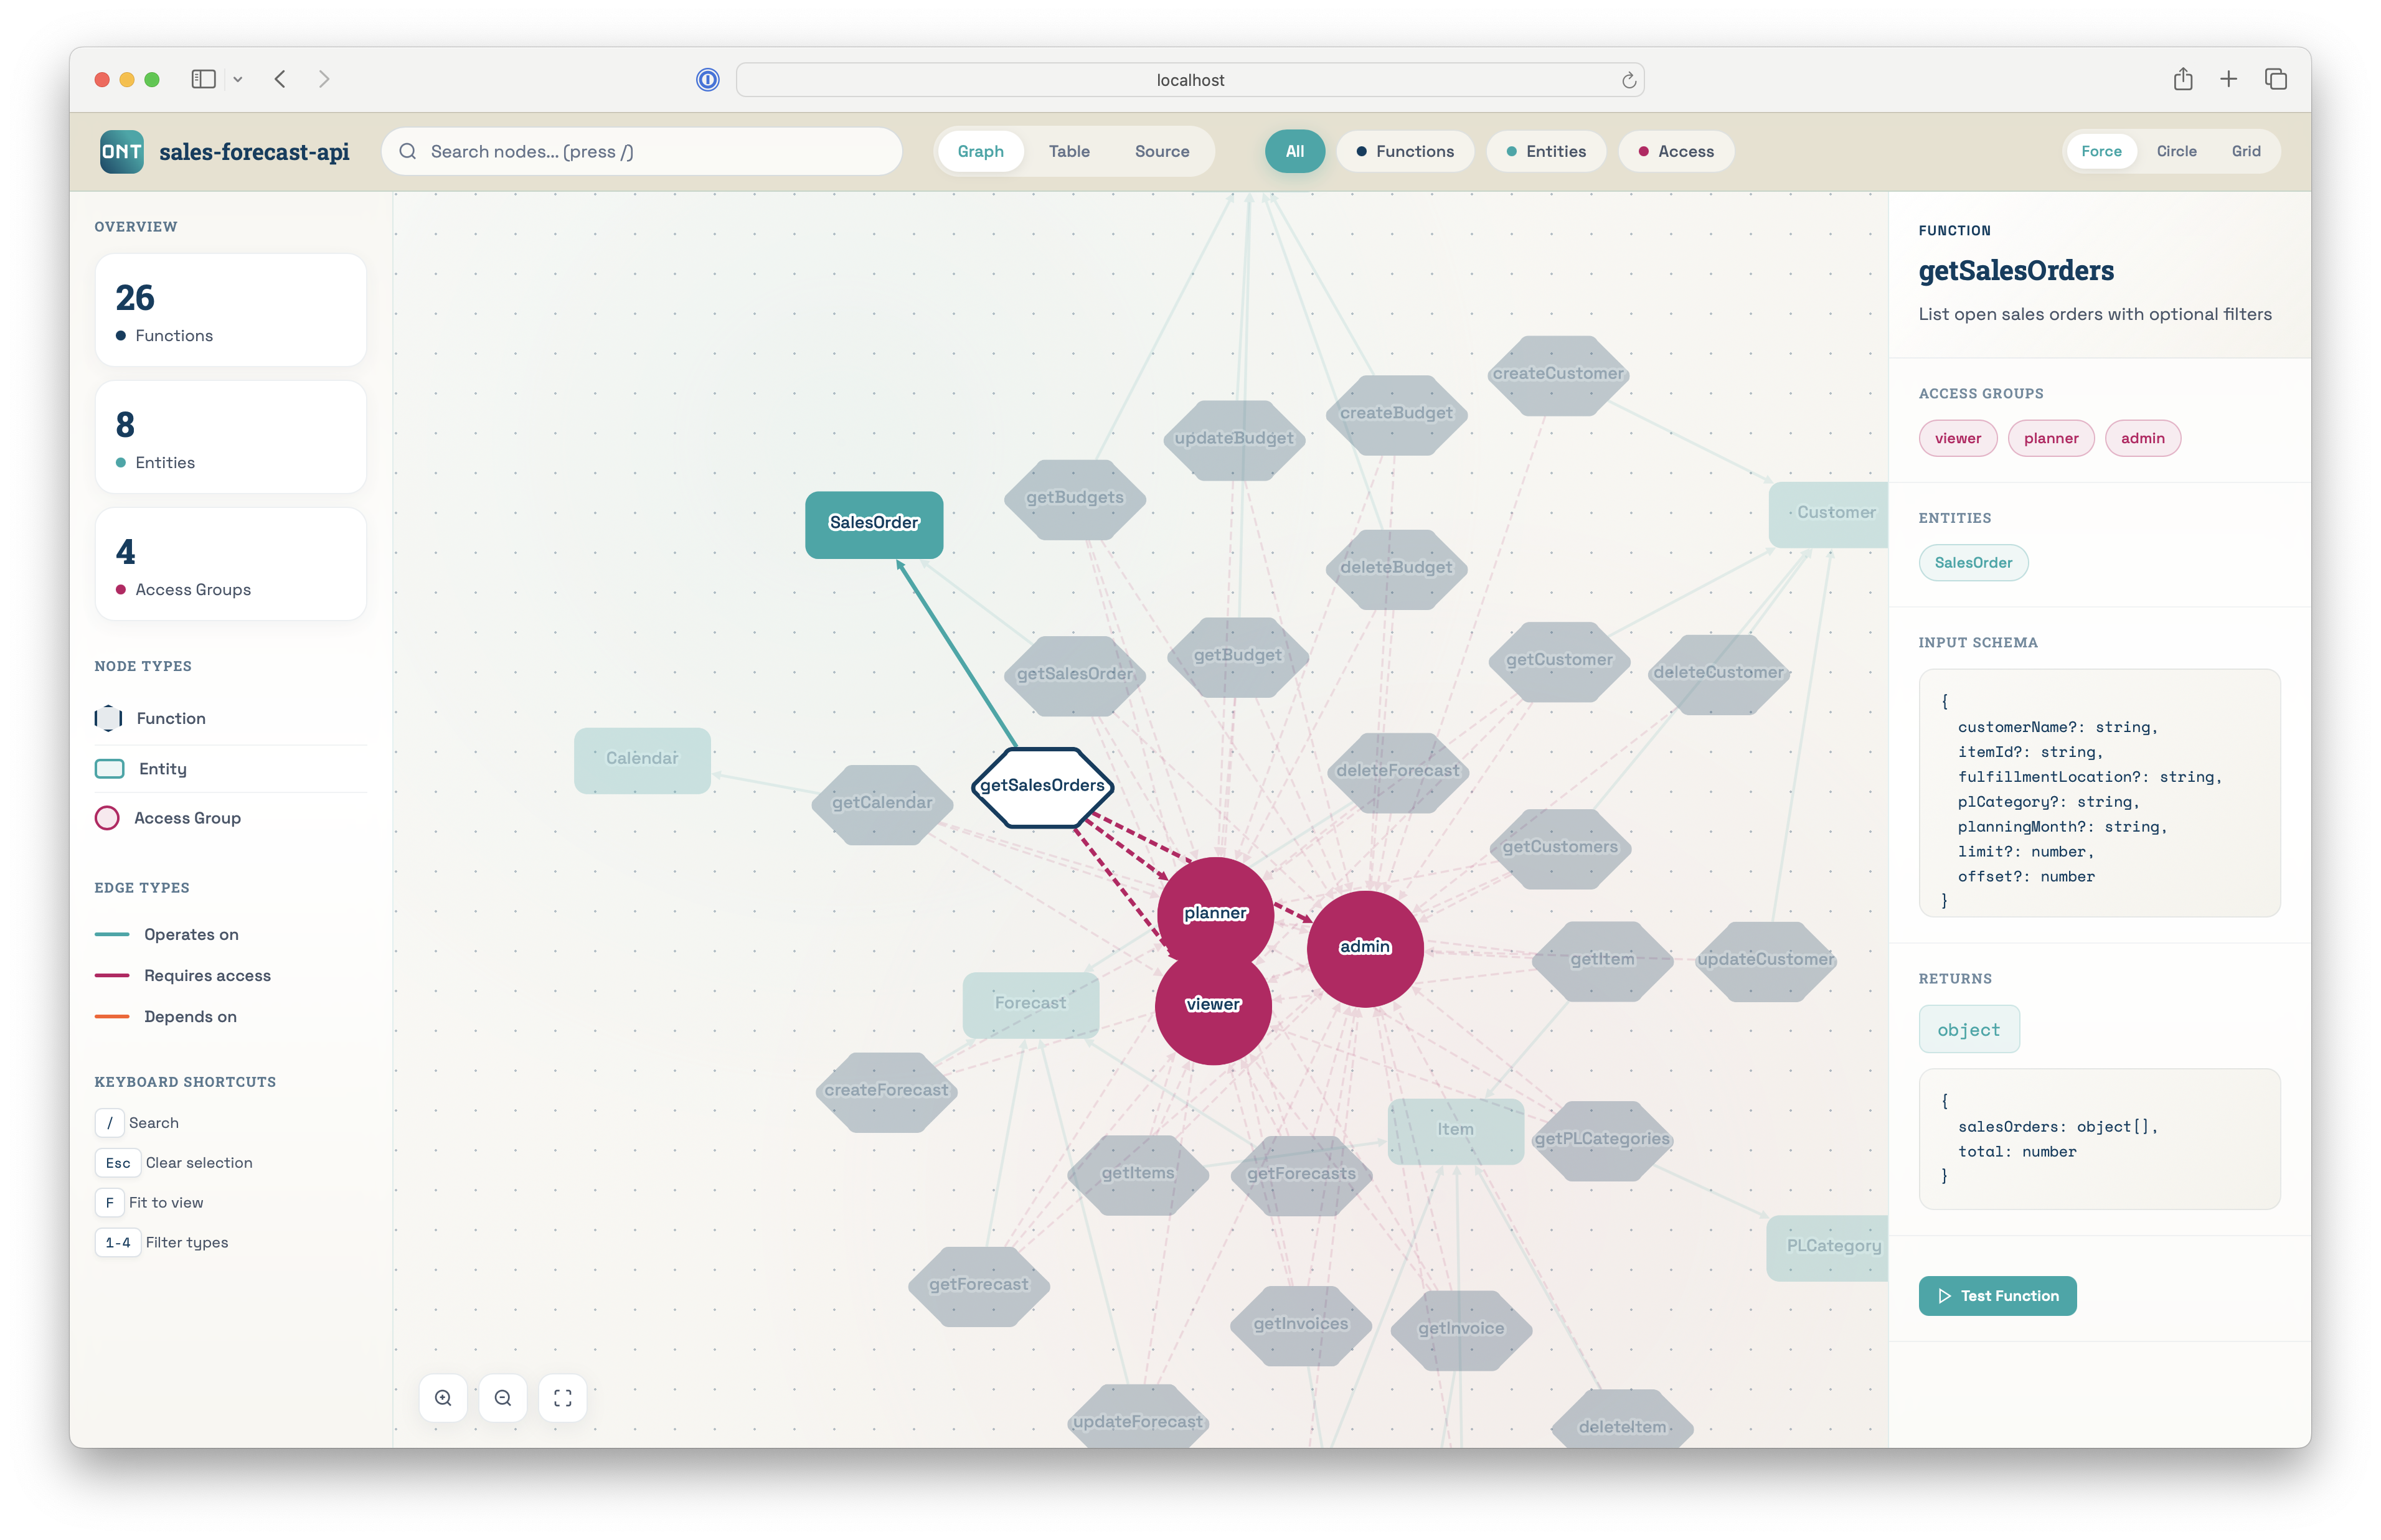
Task: Click the Test Function button
Action: click(x=1997, y=1295)
